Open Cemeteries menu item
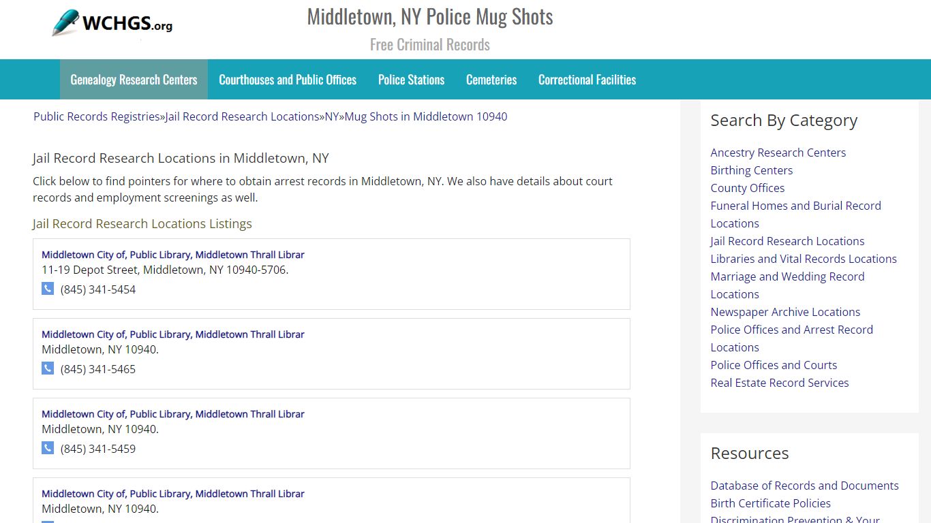Screen dimensions: 931x523 491,80
